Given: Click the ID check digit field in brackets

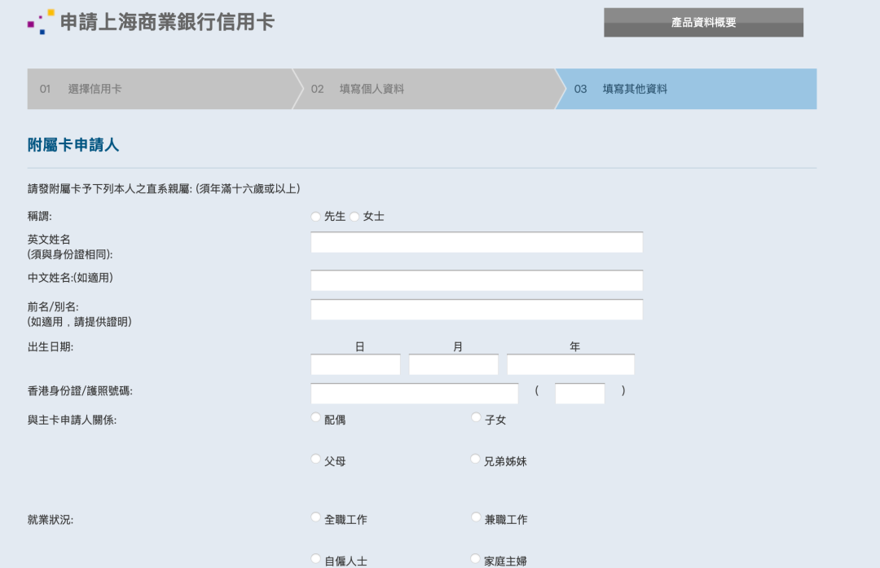Looking at the screenshot, I should click(580, 394).
